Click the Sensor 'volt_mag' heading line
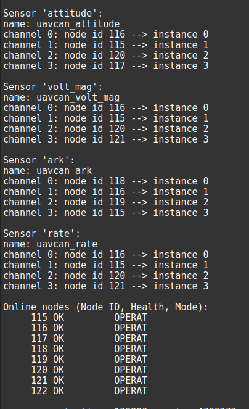The width and height of the screenshot is (249, 409). click(x=53, y=87)
